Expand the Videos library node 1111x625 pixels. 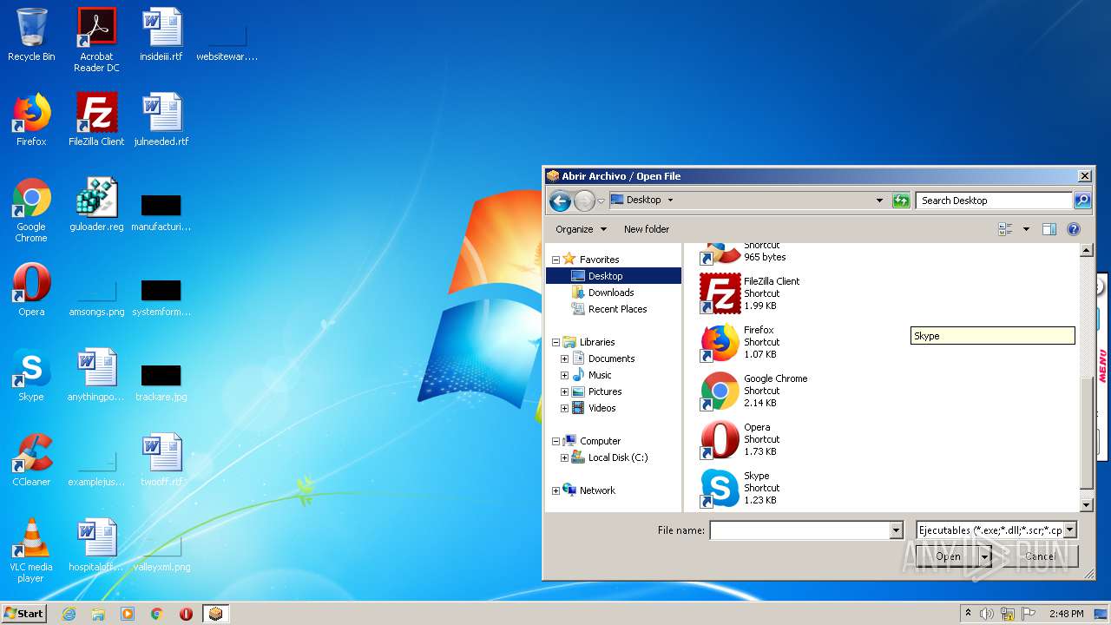[564, 408]
